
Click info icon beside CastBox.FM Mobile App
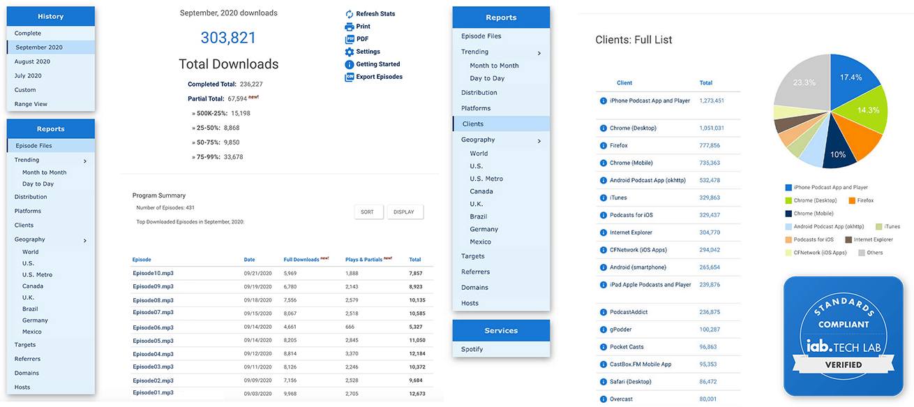click(604, 364)
